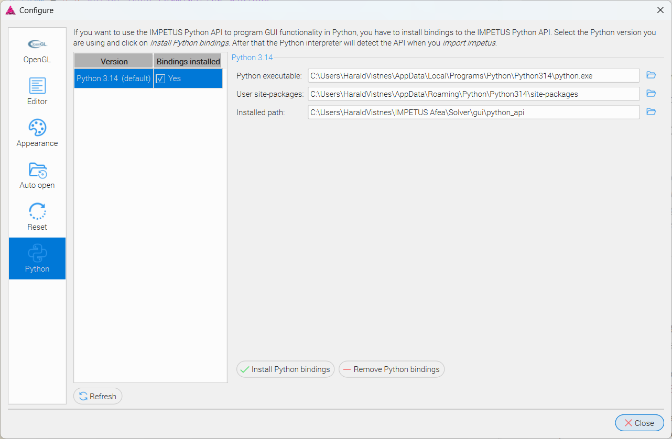Open the OpenGL settings page

(x=37, y=50)
